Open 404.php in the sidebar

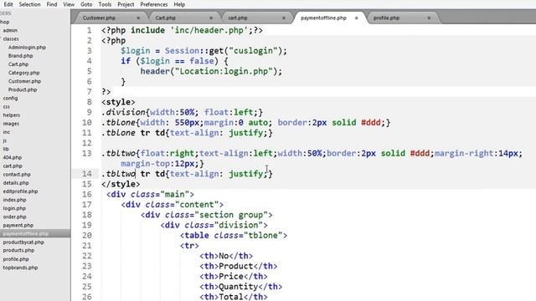(x=13, y=157)
